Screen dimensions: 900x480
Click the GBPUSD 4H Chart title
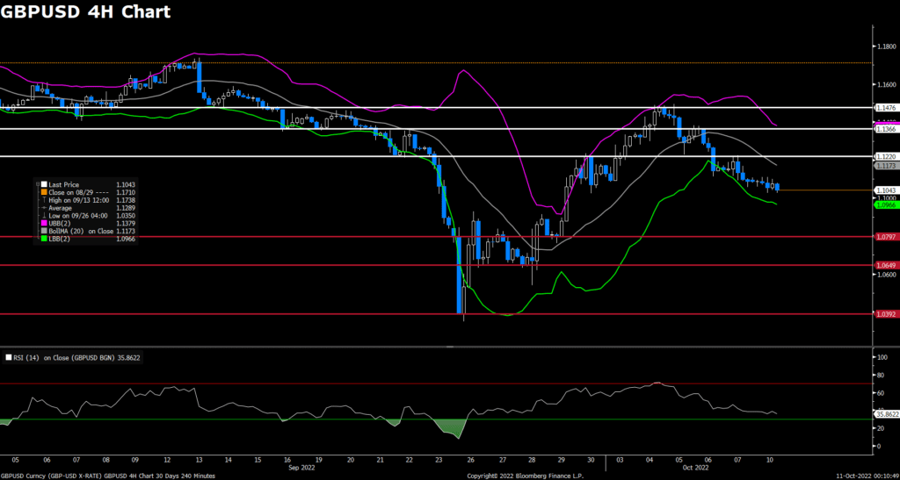click(85, 11)
